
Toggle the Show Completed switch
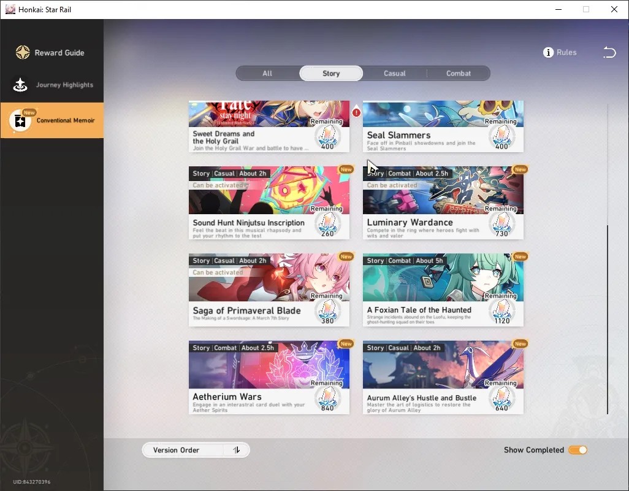tap(578, 450)
